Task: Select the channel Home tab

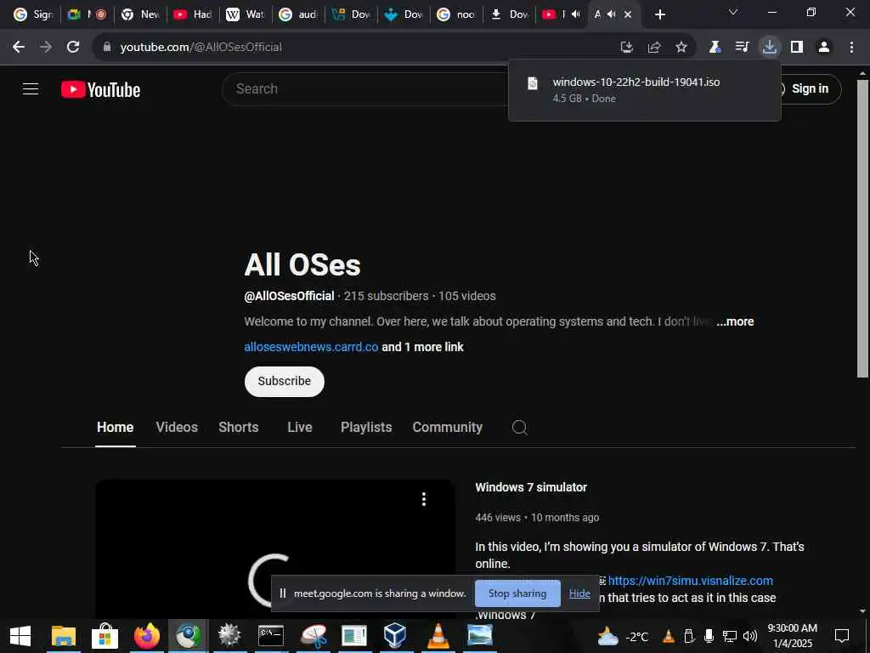Action: (x=115, y=427)
